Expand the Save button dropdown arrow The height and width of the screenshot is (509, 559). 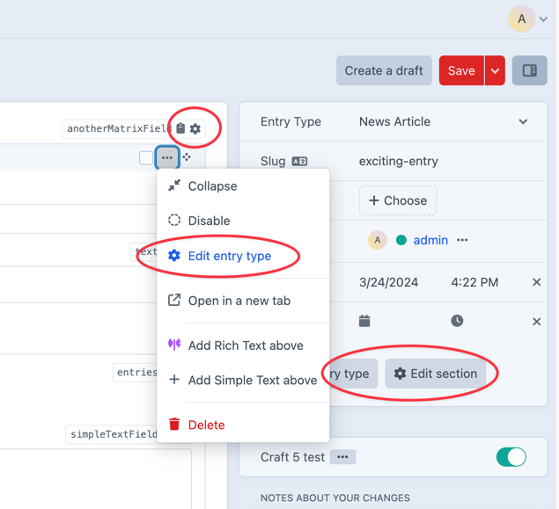(x=495, y=70)
